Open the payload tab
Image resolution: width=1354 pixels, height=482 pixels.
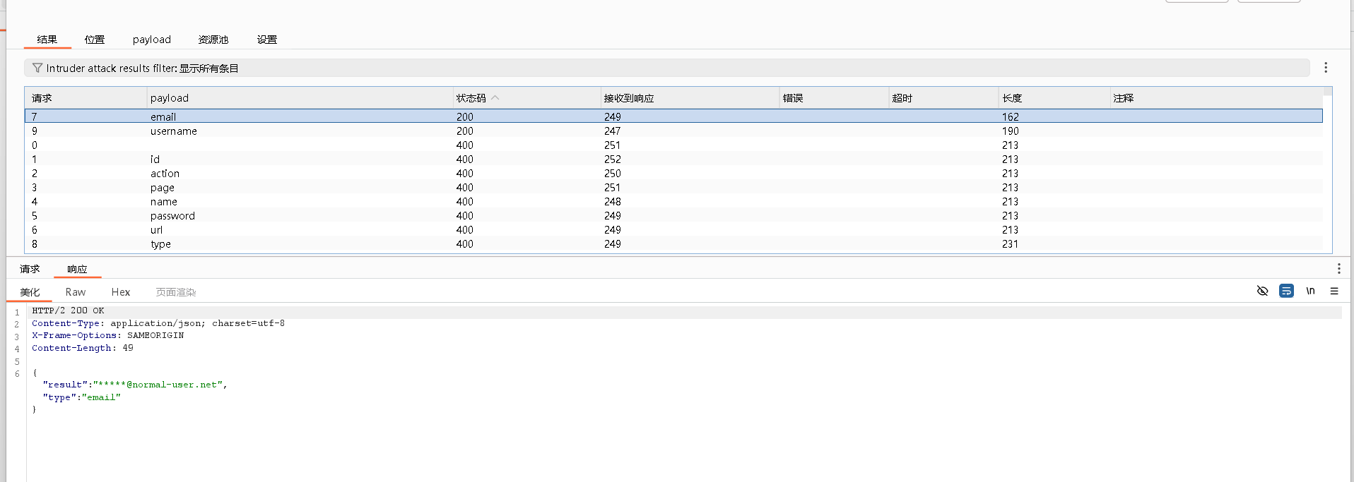click(152, 40)
